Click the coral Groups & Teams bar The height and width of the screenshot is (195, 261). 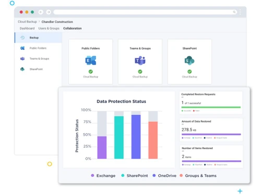[153, 140]
